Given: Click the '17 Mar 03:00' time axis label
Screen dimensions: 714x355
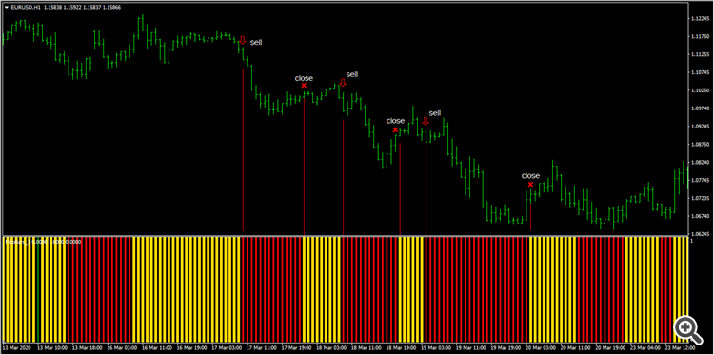Looking at the screenshot, I should tap(227, 347).
